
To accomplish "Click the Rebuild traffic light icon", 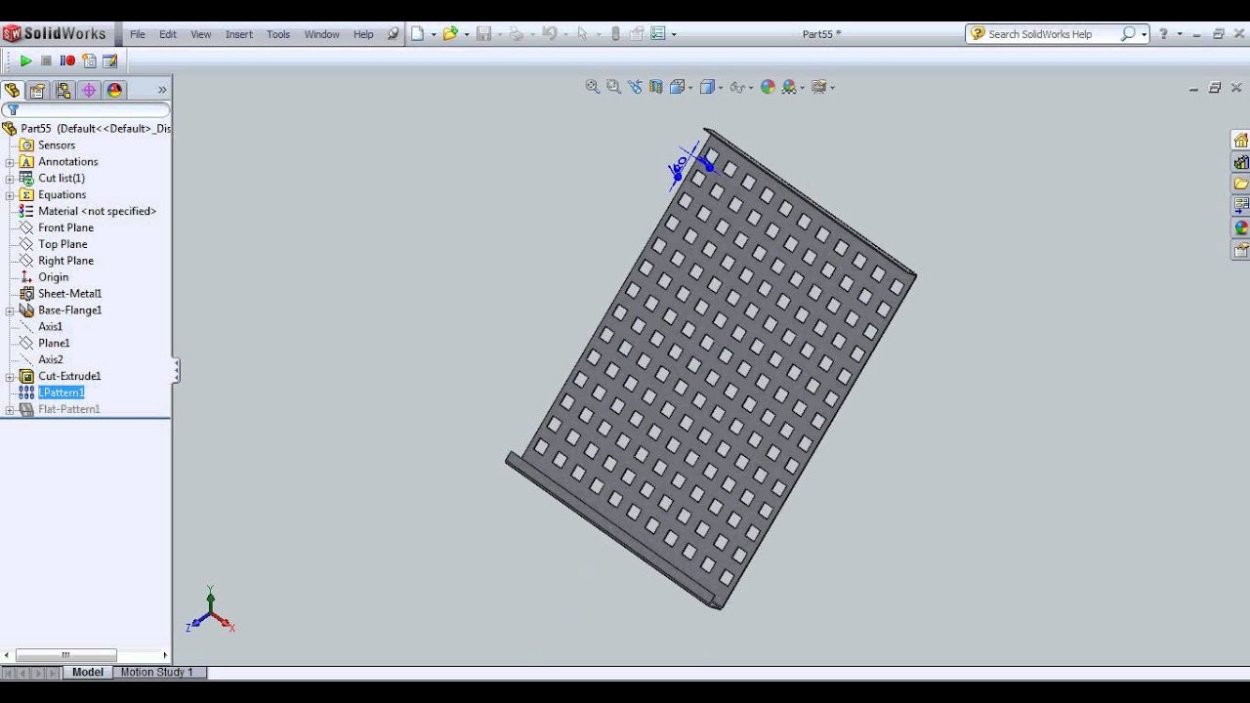I will (615, 34).
